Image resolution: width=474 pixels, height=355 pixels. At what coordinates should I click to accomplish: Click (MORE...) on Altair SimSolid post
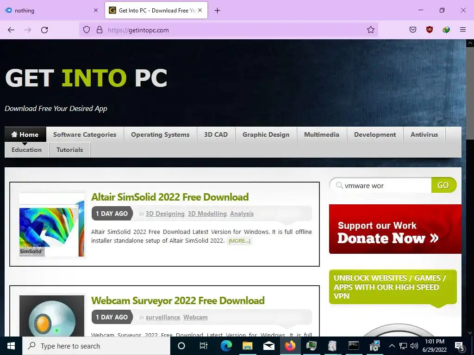(x=239, y=241)
